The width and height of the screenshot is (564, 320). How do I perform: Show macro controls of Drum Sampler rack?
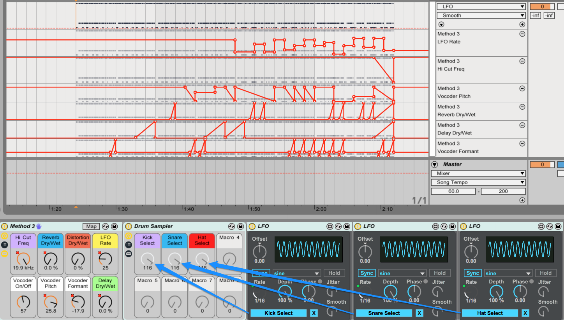(129, 236)
